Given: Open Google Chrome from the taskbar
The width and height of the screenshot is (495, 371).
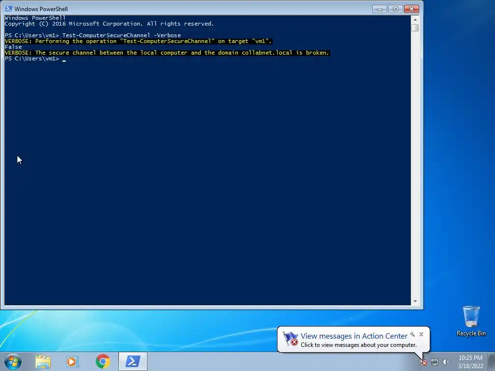Looking at the screenshot, I should (102, 361).
